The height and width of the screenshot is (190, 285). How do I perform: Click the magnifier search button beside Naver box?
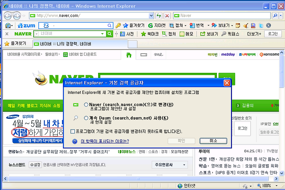(275, 16)
